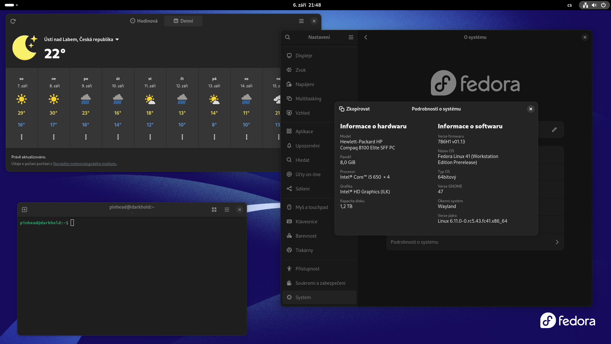Switch to the Denní tab
The width and height of the screenshot is (611, 344).
[x=183, y=21]
